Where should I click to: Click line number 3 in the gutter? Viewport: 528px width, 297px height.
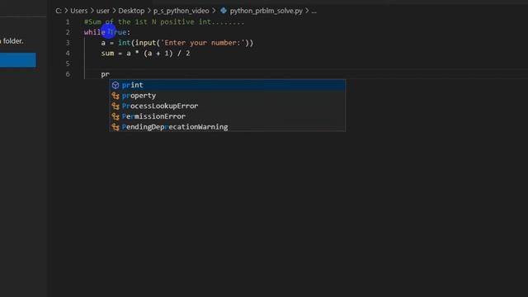68,43
